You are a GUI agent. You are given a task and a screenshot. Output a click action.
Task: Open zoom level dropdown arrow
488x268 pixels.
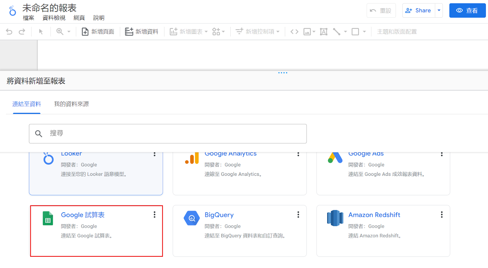[69, 32]
